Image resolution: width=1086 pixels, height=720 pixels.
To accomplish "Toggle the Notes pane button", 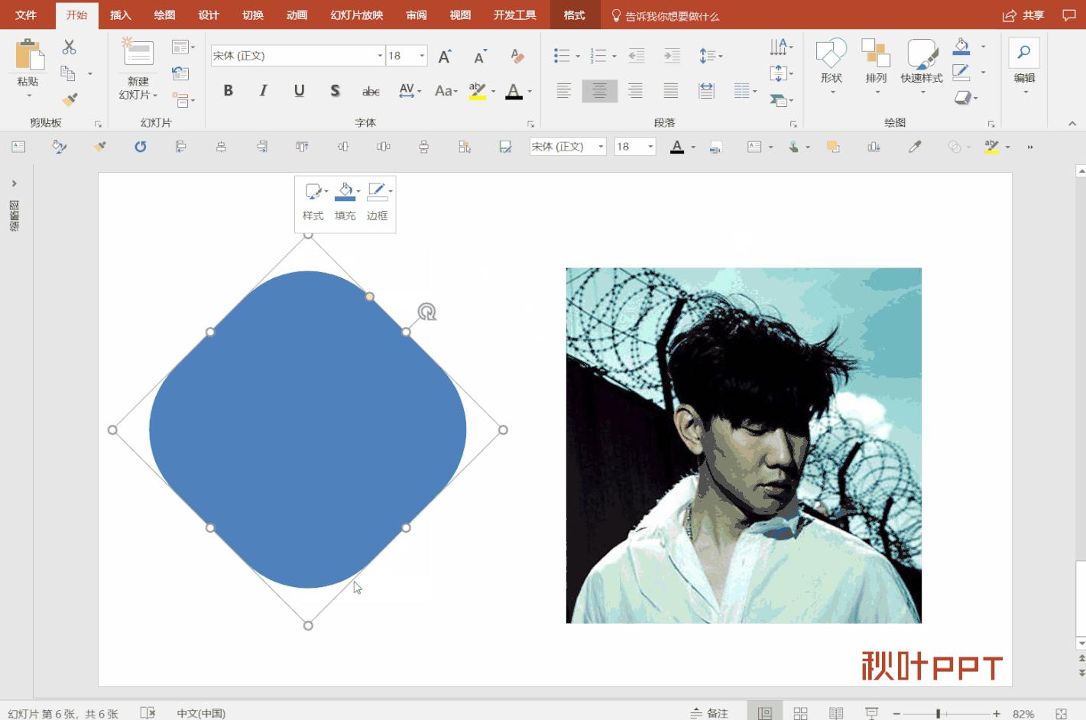I will (x=708, y=713).
